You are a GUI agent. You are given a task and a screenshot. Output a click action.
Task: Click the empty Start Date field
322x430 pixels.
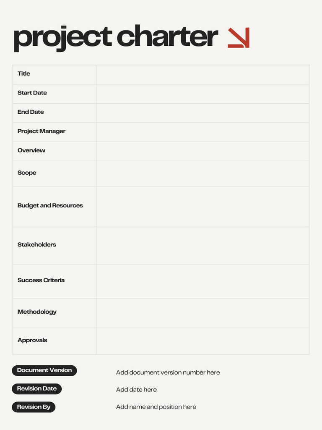(x=203, y=94)
